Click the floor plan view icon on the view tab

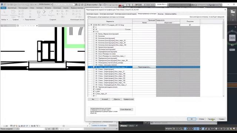[x=18, y=25]
